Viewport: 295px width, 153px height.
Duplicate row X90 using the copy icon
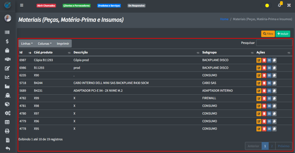click(274, 75)
